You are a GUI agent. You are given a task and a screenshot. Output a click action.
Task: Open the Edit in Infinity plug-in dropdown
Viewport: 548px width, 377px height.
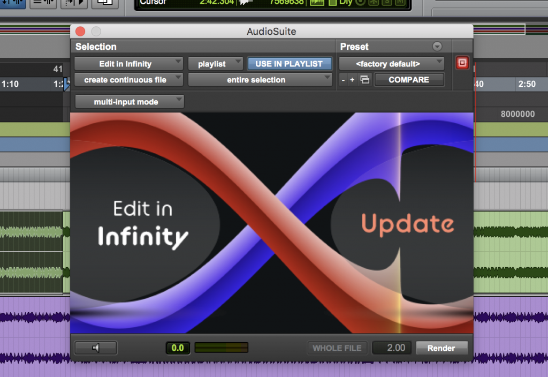click(128, 64)
